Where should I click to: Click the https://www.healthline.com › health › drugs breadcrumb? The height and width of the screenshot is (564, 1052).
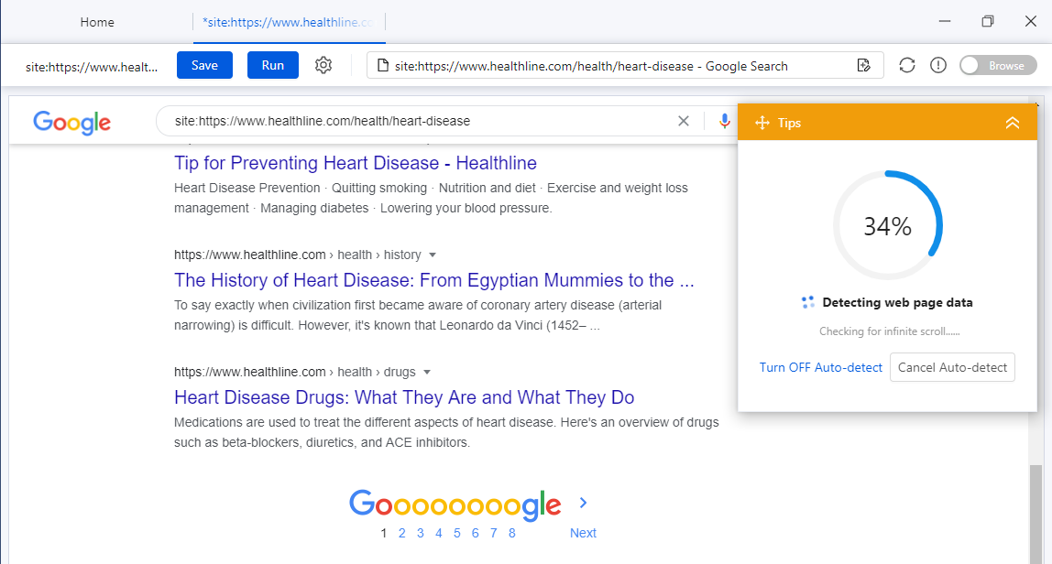click(x=294, y=373)
